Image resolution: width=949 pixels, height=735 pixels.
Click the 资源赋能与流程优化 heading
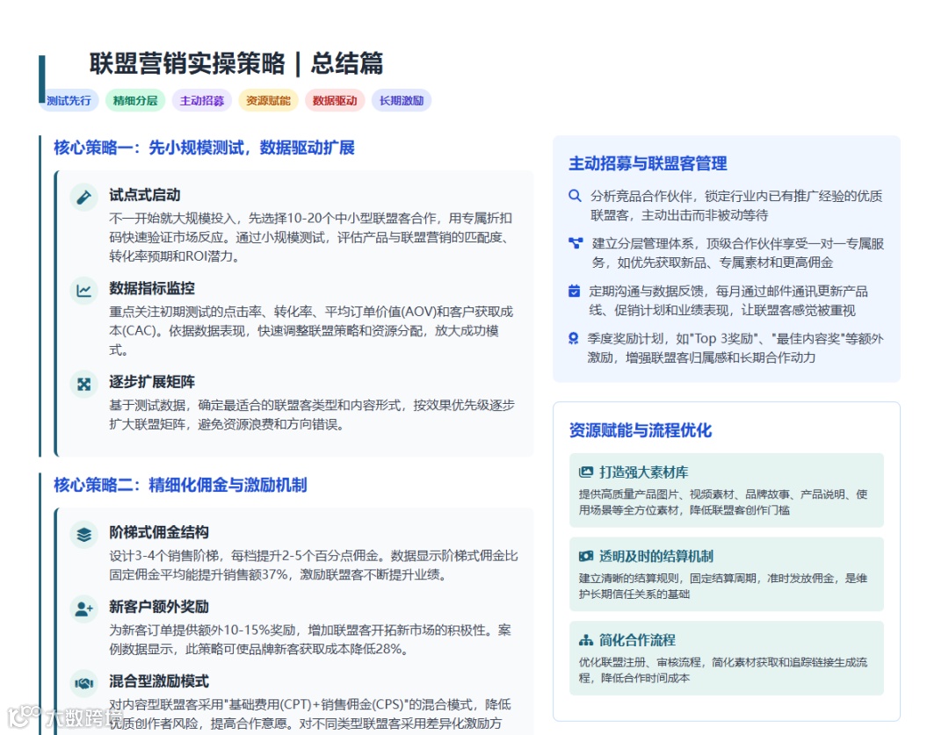coord(641,430)
